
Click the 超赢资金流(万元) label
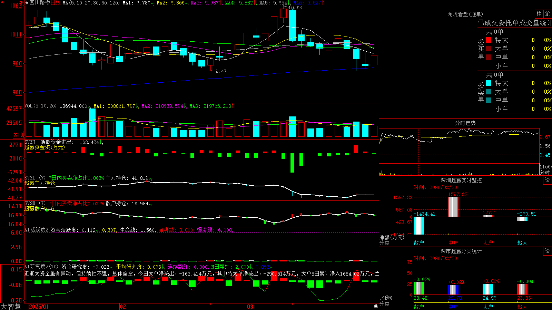click(x=45, y=147)
